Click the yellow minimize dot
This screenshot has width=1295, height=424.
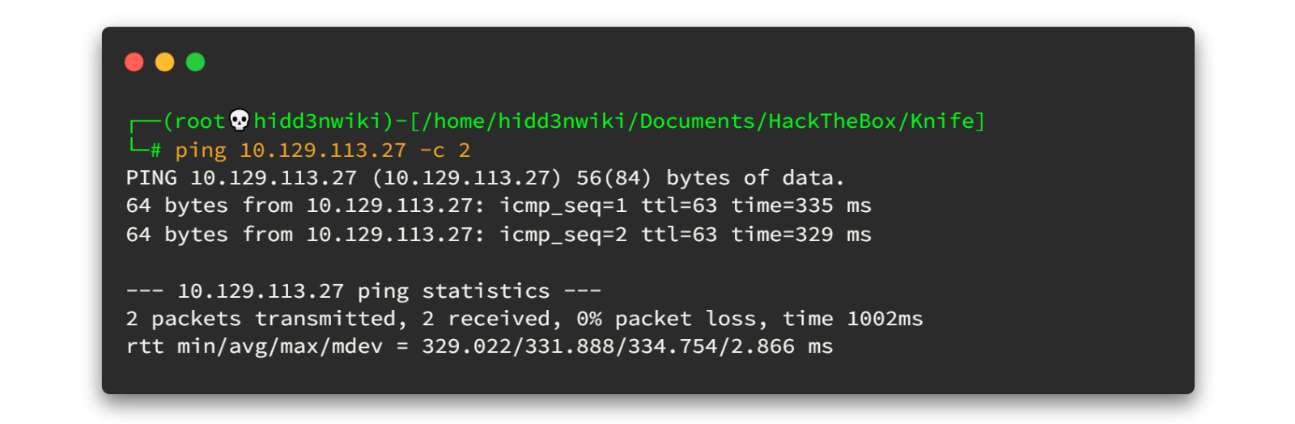[x=165, y=62]
